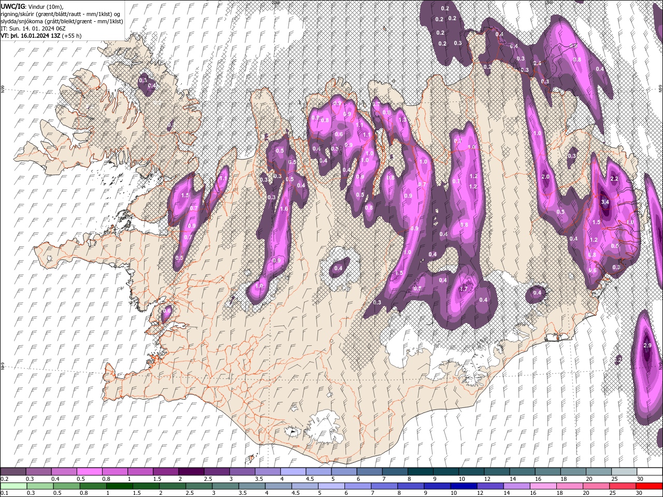The width and height of the screenshot is (663, 497).
Task: Click the 'IT: Sun. 14. 01. 2024 06Z' line
Action: (33, 28)
